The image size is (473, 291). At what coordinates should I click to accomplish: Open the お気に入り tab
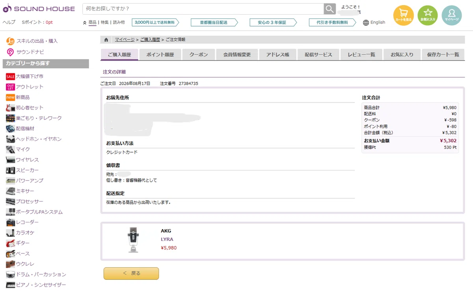click(402, 54)
